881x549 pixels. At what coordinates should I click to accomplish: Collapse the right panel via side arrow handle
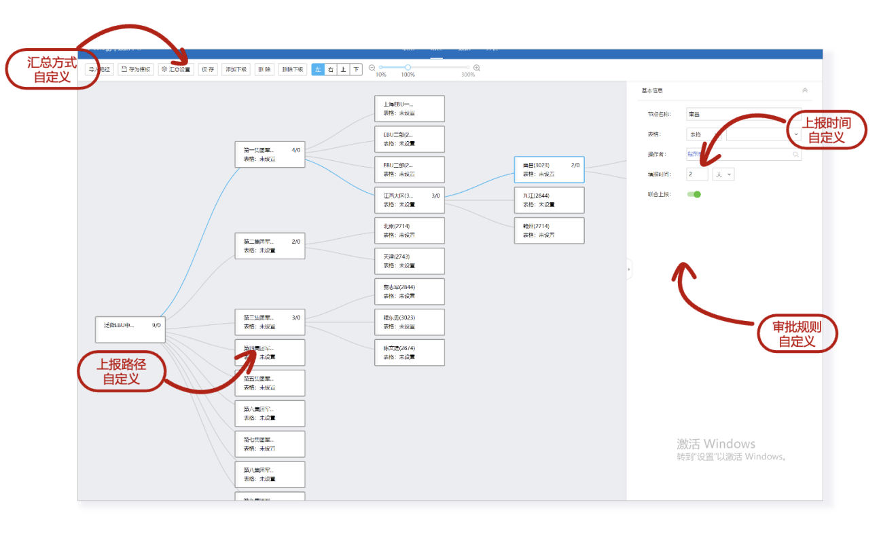point(629,269)
